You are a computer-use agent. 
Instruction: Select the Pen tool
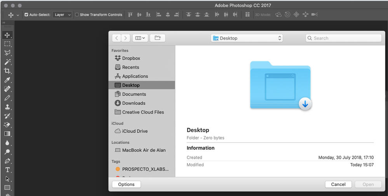point(7,161)
